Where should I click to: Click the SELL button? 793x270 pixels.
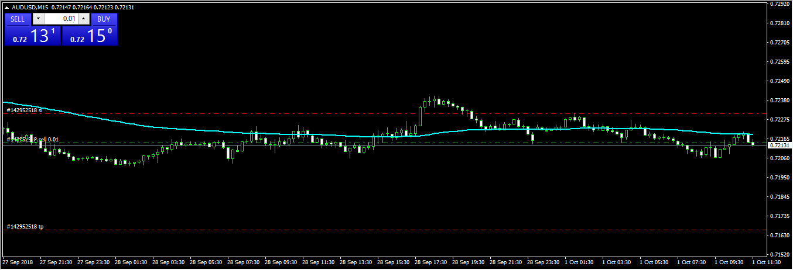tap(18, 19)
